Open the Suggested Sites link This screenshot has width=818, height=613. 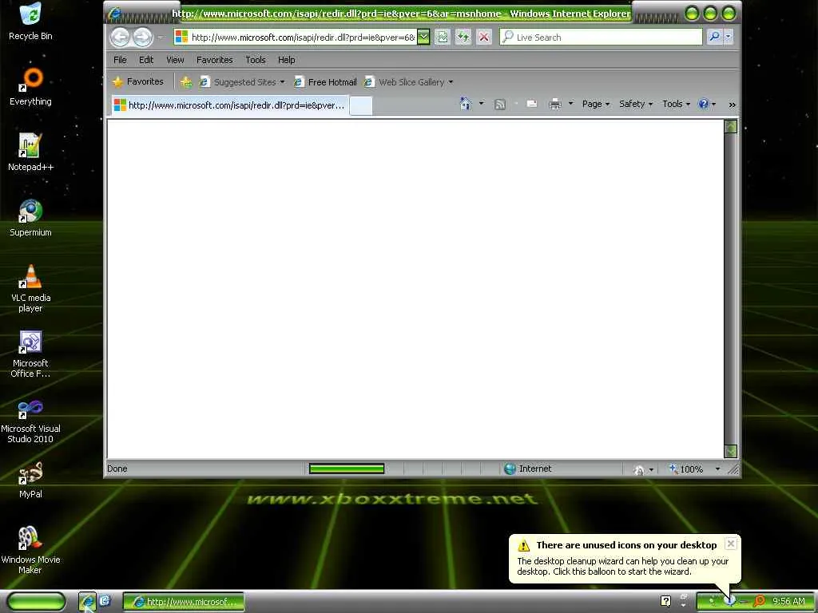[242, 82]
